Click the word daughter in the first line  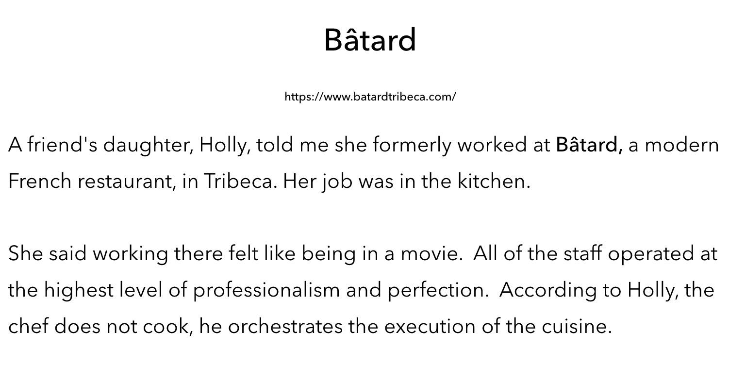pyautogui.click(x=148, y=145)
